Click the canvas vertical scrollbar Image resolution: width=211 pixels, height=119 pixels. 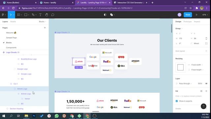(171, 28)
